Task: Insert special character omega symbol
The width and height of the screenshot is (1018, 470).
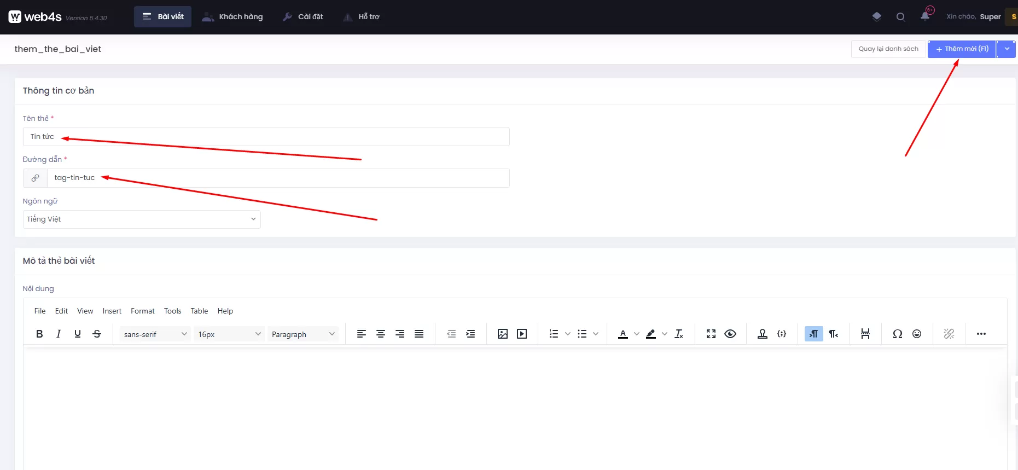Action: pyautogui.click(x=898, y=334)
